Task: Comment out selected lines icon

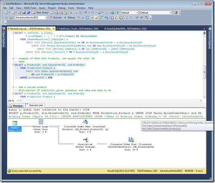Action: [127, 18]
